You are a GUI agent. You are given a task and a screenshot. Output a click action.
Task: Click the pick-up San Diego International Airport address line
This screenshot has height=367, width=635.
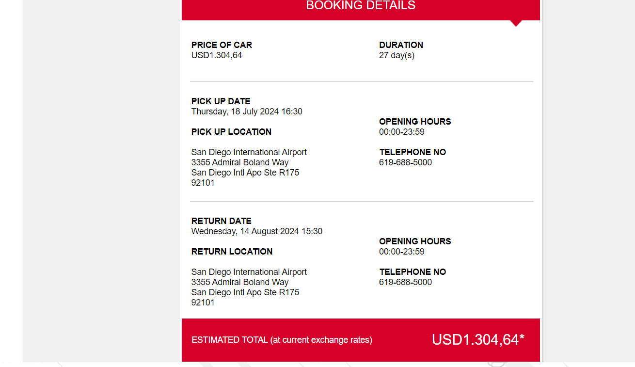tap(249, 152)
